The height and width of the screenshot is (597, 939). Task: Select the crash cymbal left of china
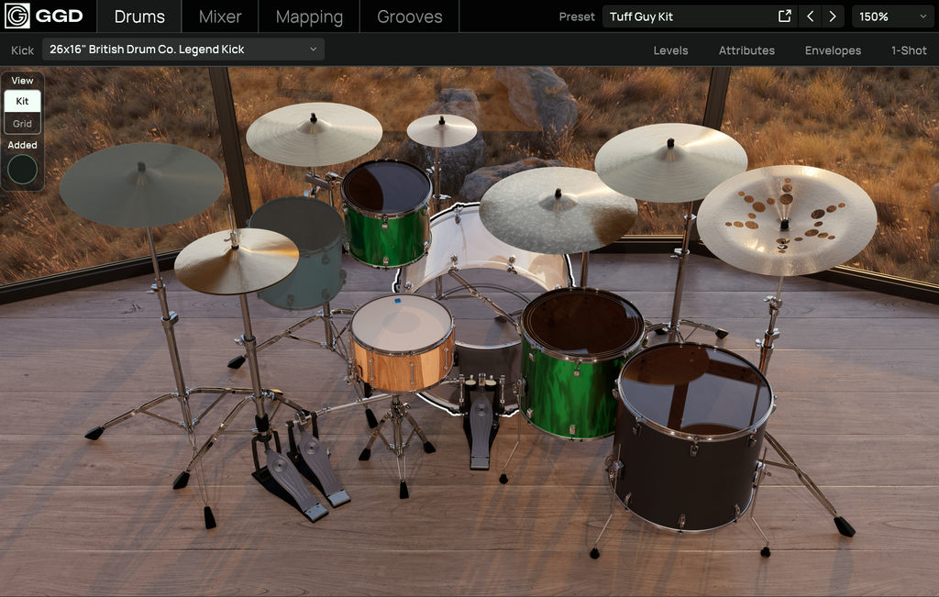[x=670, y=162]
